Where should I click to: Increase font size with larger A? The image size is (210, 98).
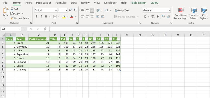click(70, 10)
